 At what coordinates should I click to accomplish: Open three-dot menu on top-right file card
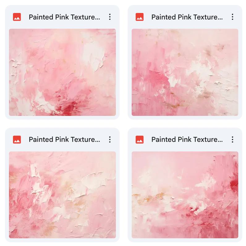point(232,17)
